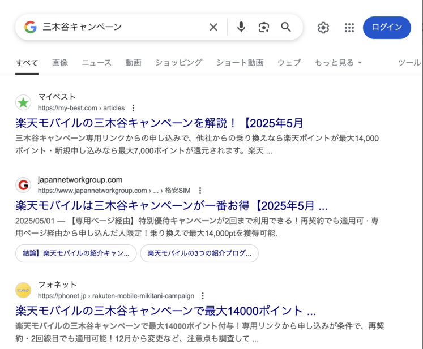Switch to the ウェブ tab
Viewport: 423px width, 349px height.
click(x=289, y=63)
